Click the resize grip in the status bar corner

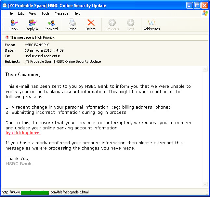[x=207, y=193]
